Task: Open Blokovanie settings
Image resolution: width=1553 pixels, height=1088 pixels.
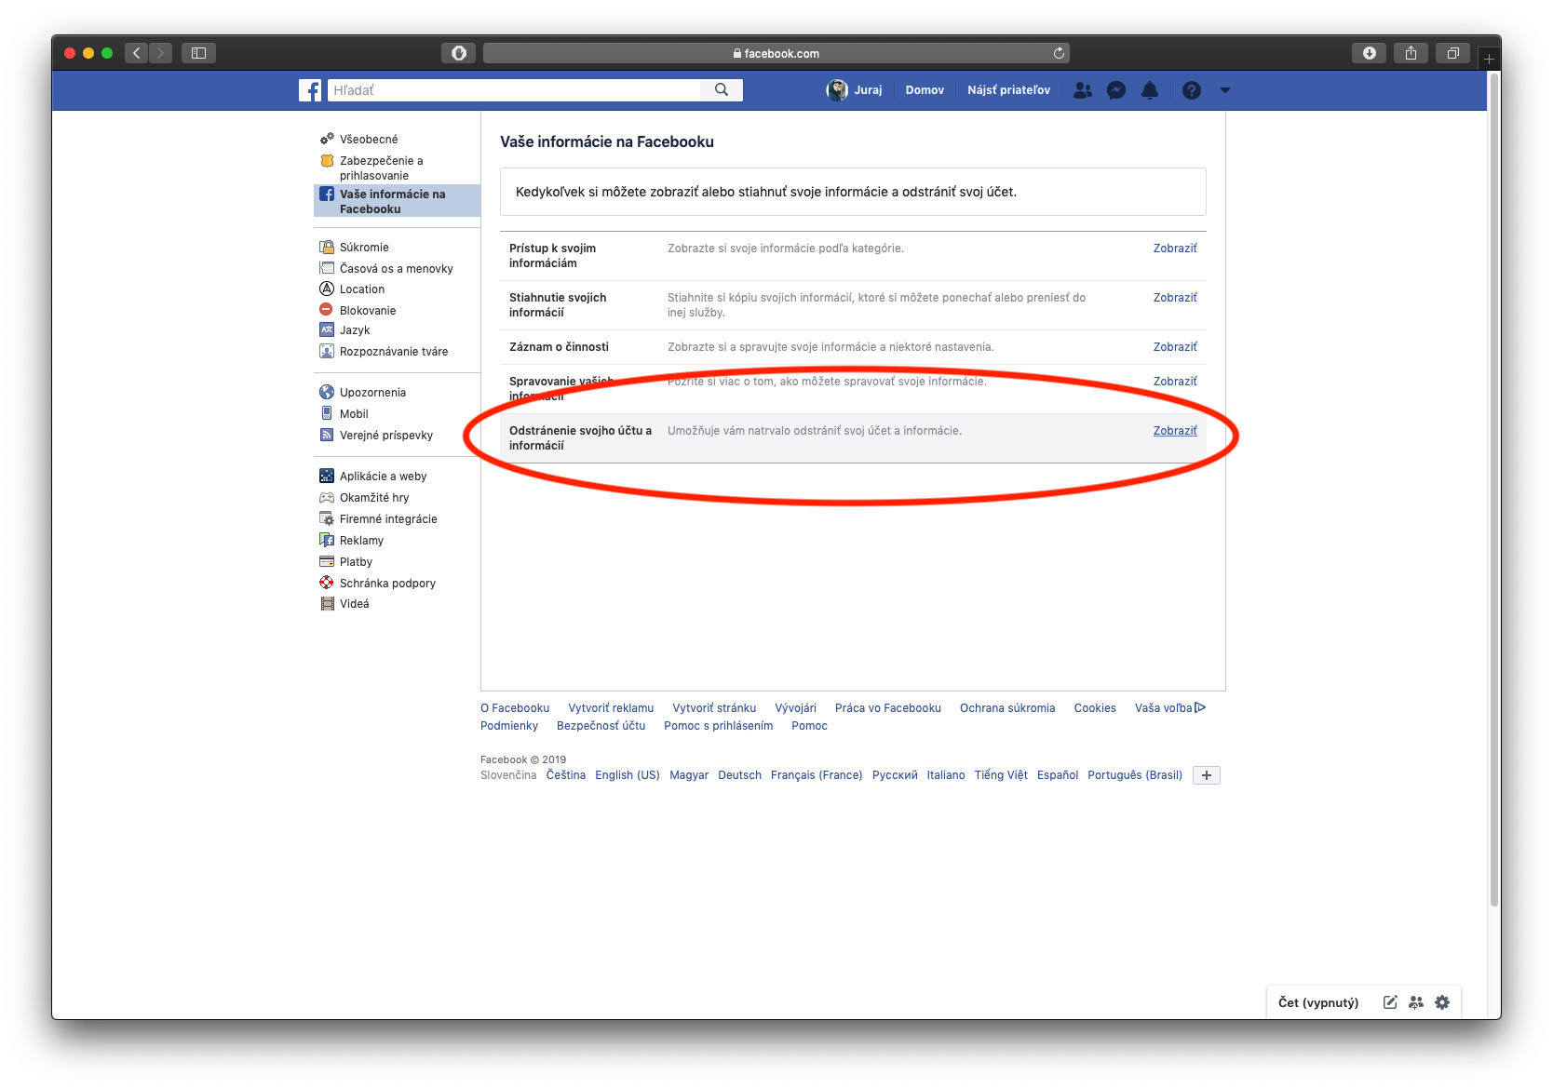Action: click(x=367, y=310)
